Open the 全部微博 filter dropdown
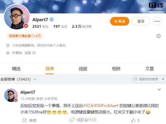This screenshot has width=166, height=124. pos(18,79)
